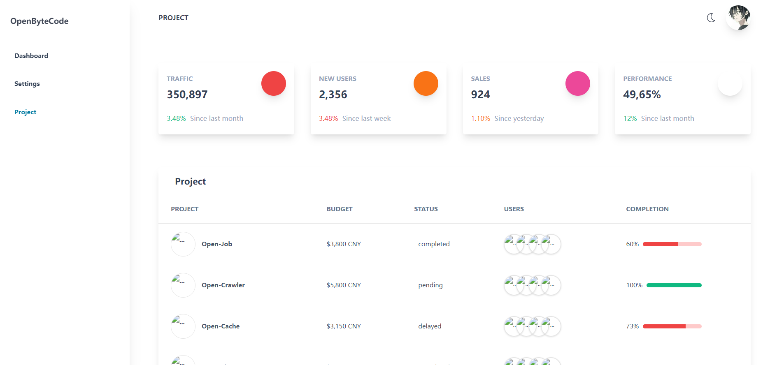Open the Open-Cache project name
The image size is (777, 365).
(221, 326)
